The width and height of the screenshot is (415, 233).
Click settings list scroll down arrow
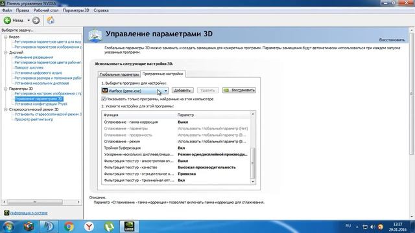pos(253,181)
